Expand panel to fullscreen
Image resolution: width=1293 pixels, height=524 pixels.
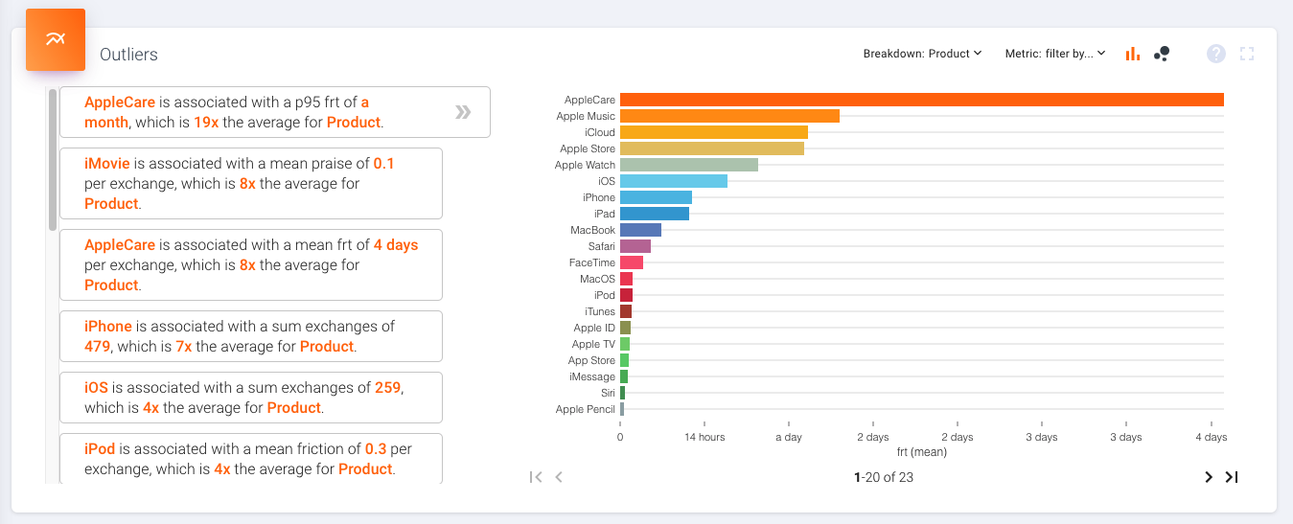coord(1247,54)
